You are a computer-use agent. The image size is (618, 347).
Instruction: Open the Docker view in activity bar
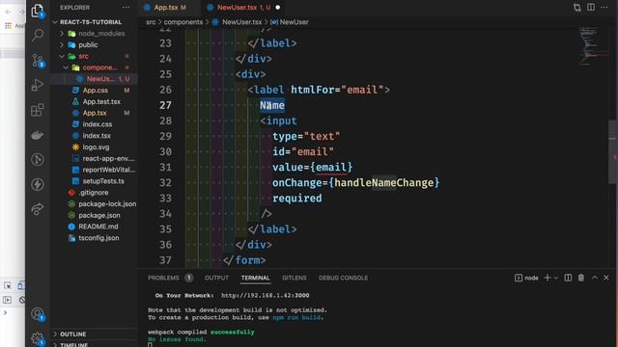coord(38,135)
